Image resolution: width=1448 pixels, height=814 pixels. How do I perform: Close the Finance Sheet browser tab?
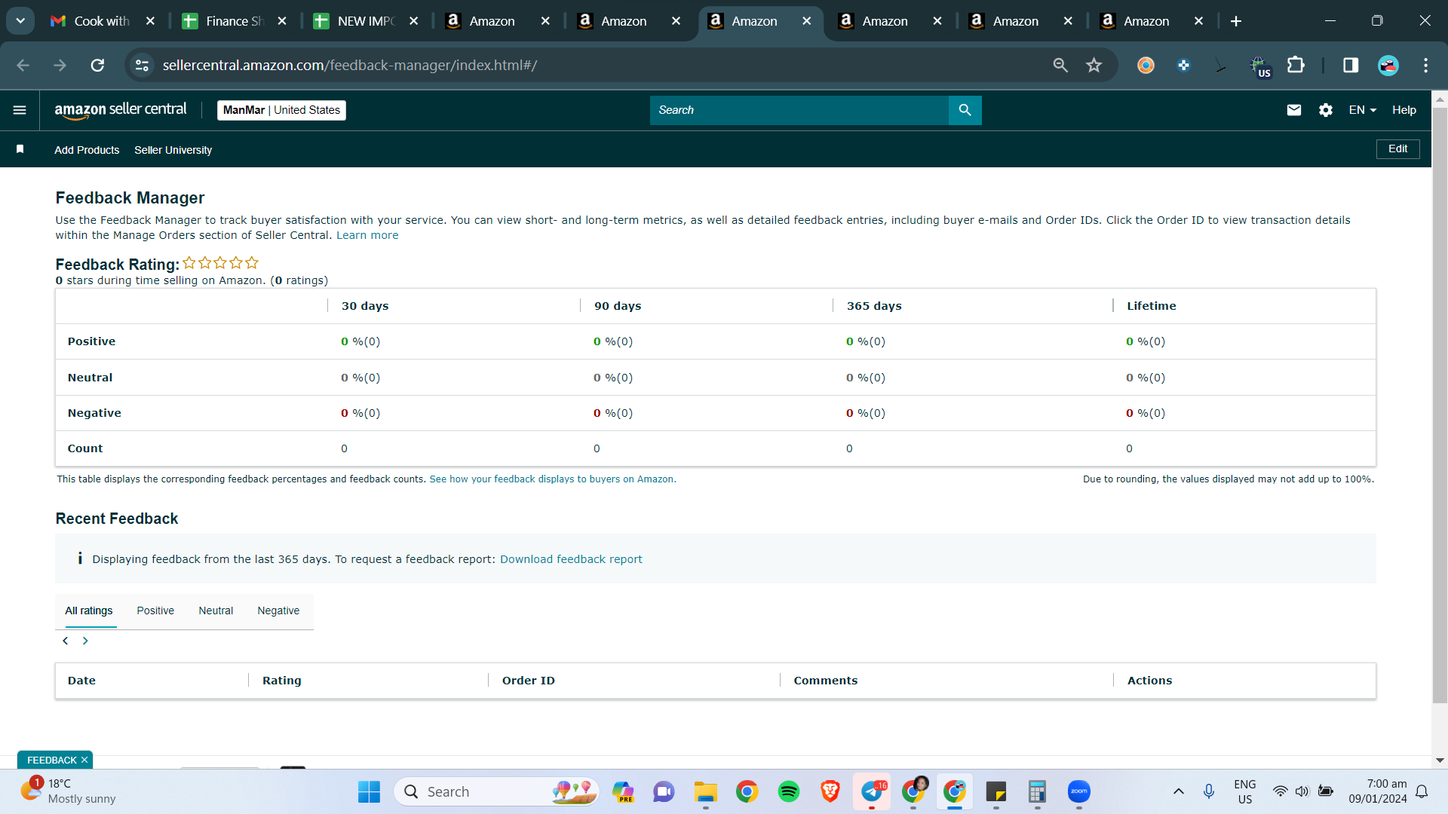(x=282, y=21)
